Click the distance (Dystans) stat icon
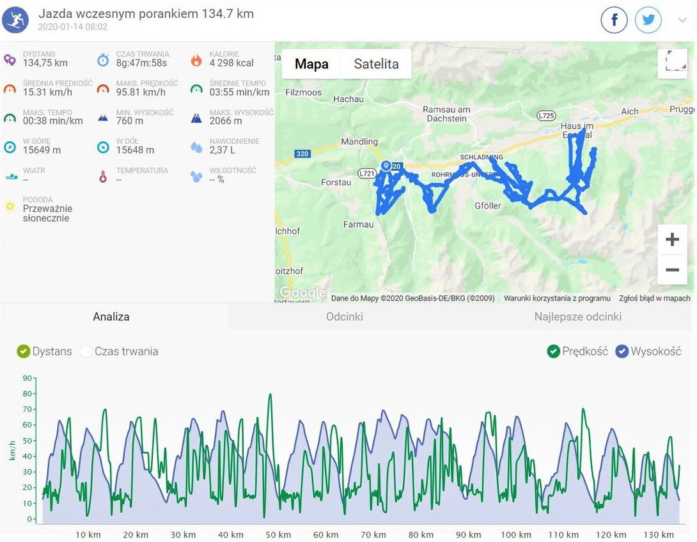697x542 pixels. click(10, 59)
